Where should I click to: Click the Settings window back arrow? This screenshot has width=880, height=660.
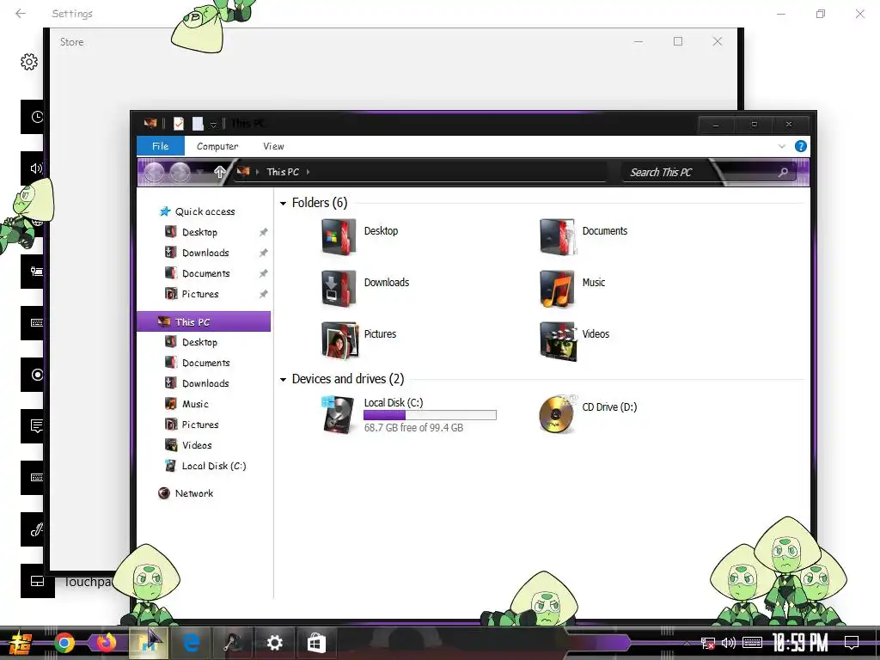pyautogui.click(x=21, y=14)
